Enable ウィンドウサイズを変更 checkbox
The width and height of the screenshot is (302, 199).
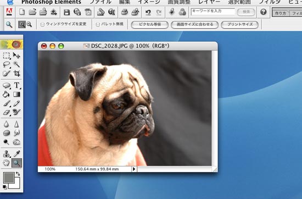point(43,24)
